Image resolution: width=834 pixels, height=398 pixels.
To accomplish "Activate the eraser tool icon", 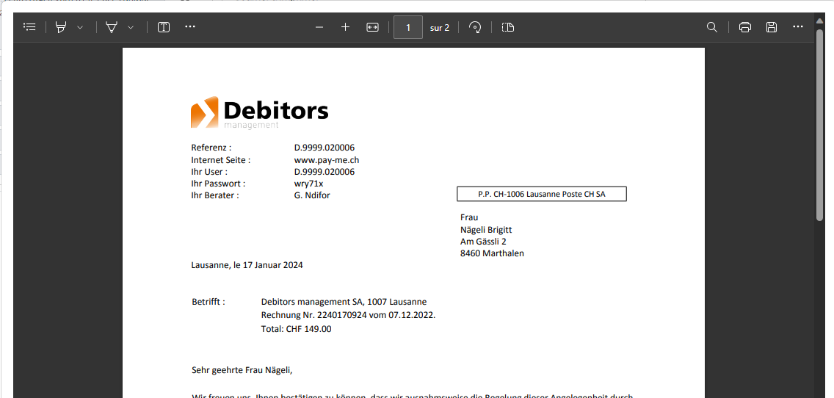I will click(112, 27).
